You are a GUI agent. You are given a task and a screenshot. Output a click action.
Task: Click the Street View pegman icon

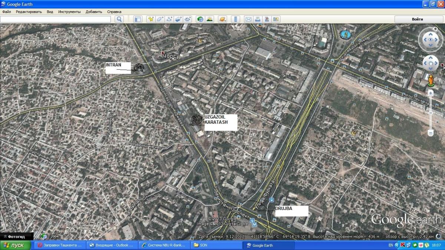[431, 80]
